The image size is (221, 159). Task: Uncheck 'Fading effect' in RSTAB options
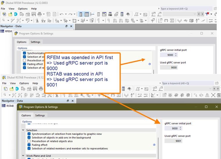click(29, 145)
